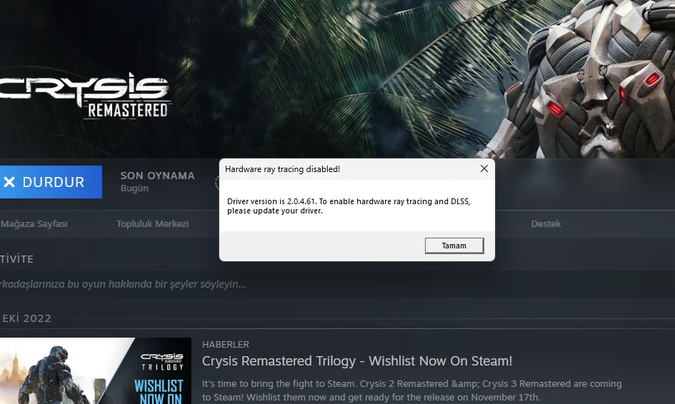Click the partly hidden clock icon beside SON OYNAMA

pyautogui.click(x=217, y=183)
